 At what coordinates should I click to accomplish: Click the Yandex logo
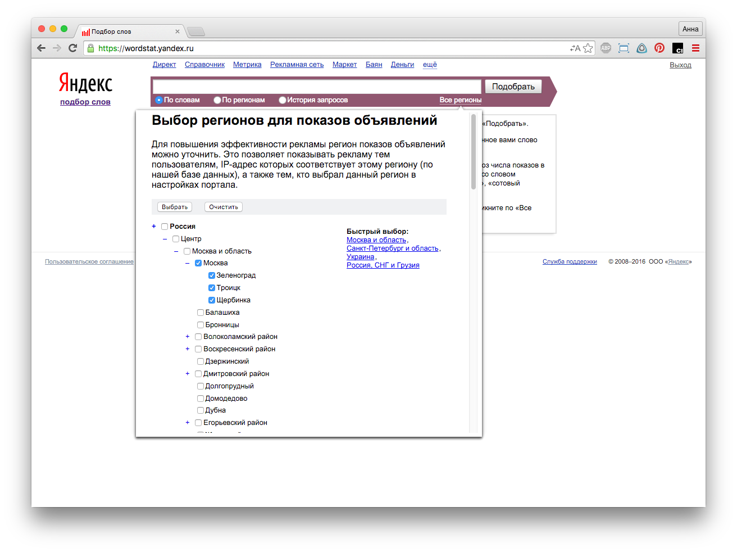pos(85,83)
